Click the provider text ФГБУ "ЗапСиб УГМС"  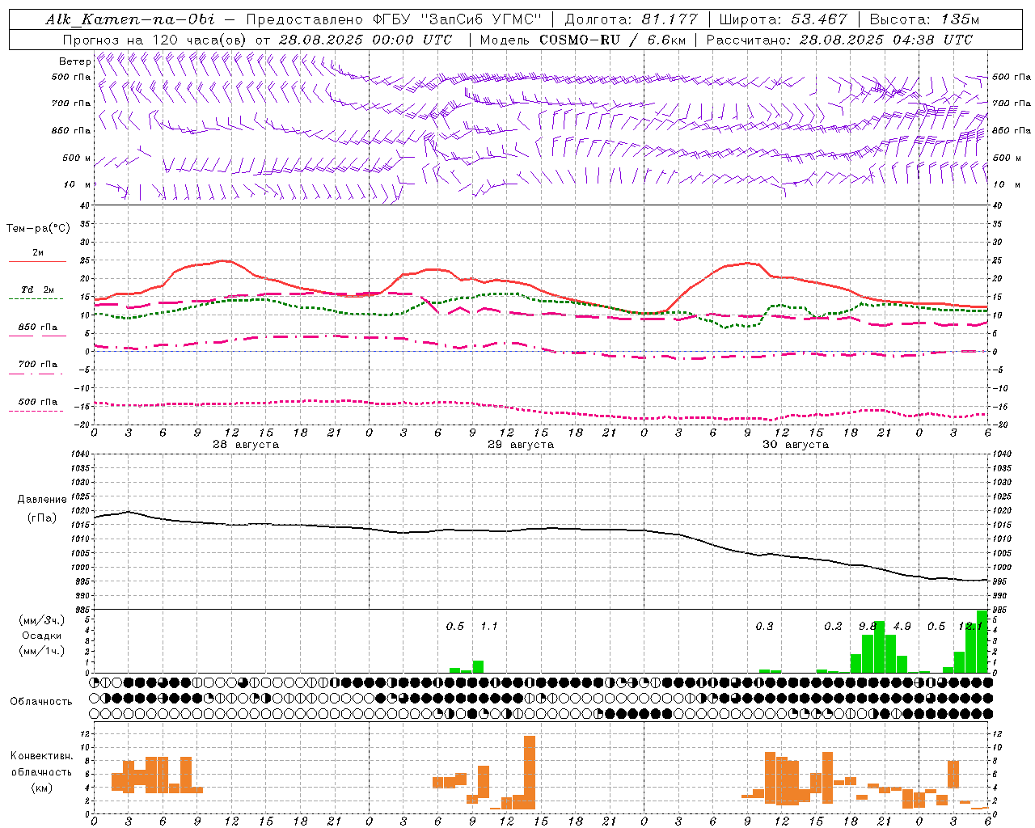coord(457,19)
